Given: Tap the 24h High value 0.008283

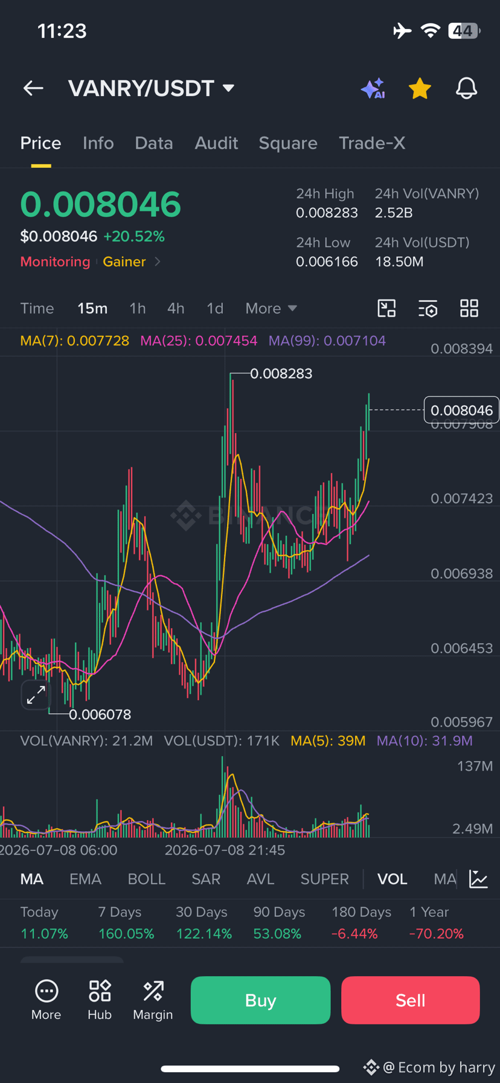Looking at the screenshot, I should point(327,213).
